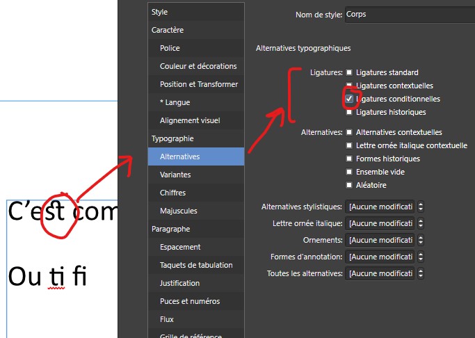475x338 pixels.
Task: Click the Ornements stepper arrows
Action: coord(421,240)
